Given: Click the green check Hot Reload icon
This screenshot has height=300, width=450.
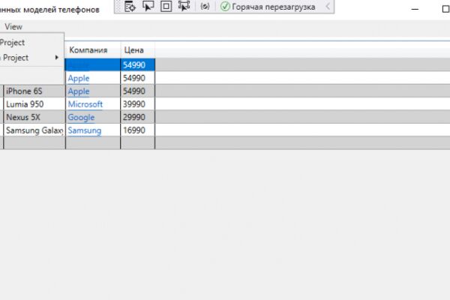Looking at the screenshot, I should click(x=225, y=7).
